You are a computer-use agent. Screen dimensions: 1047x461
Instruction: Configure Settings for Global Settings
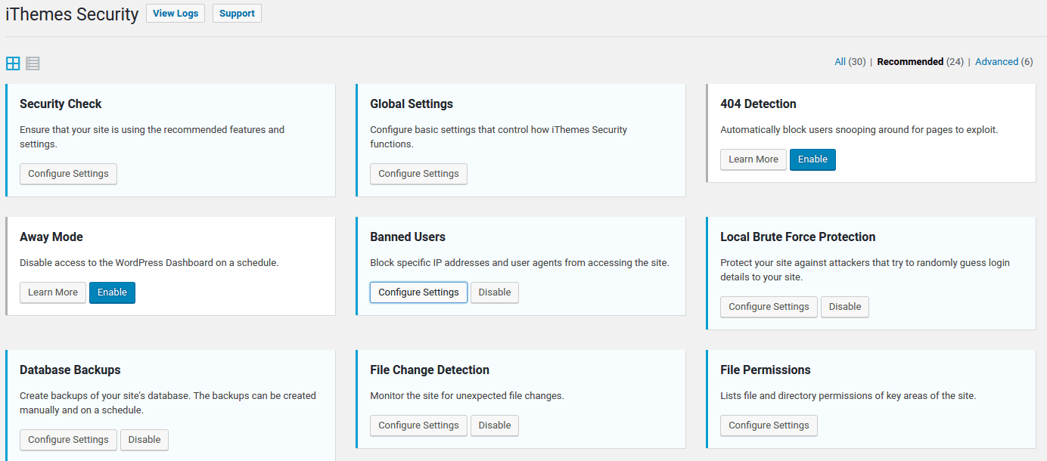(418, 174)
